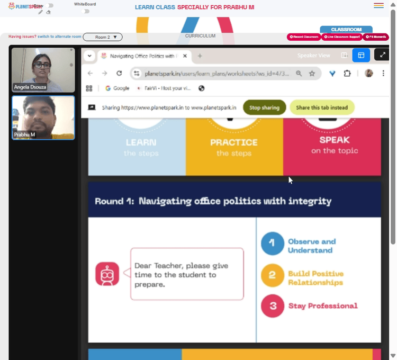
Task: Toggle the WhiteBoard switch
Action: 86,11
